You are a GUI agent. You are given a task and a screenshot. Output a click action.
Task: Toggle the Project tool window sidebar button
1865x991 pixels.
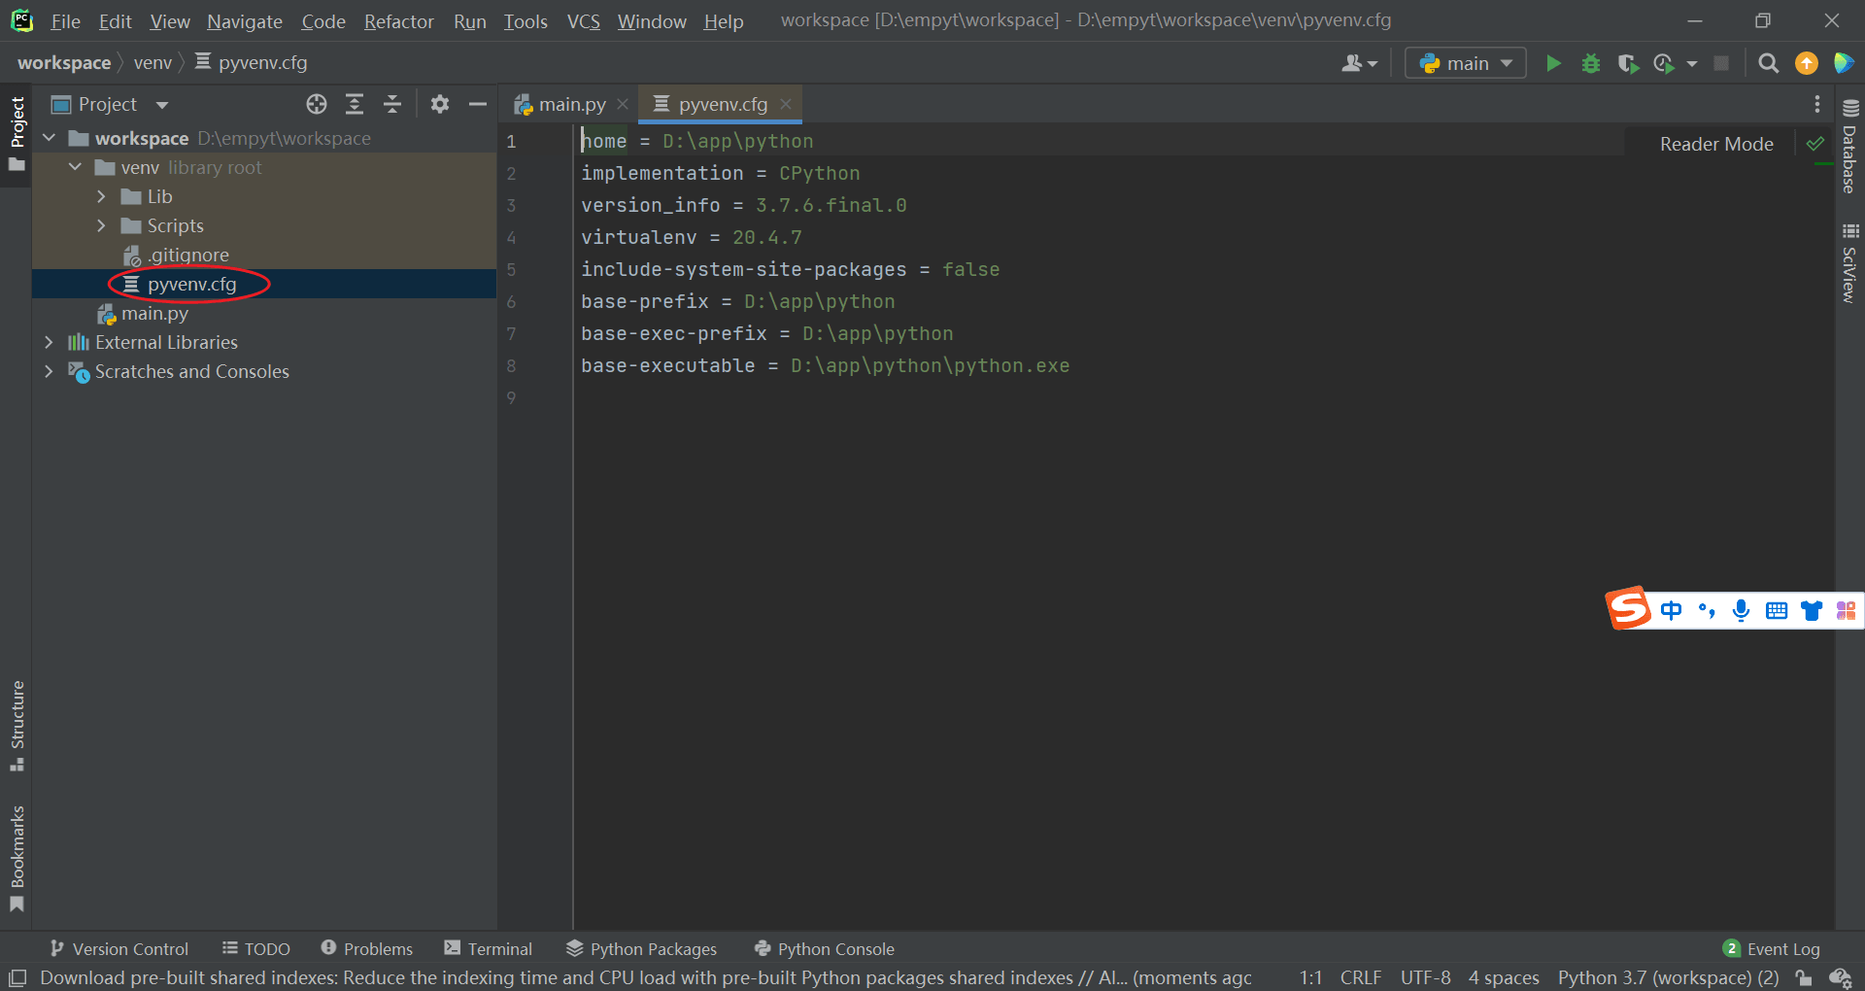[x=17, y=134]
